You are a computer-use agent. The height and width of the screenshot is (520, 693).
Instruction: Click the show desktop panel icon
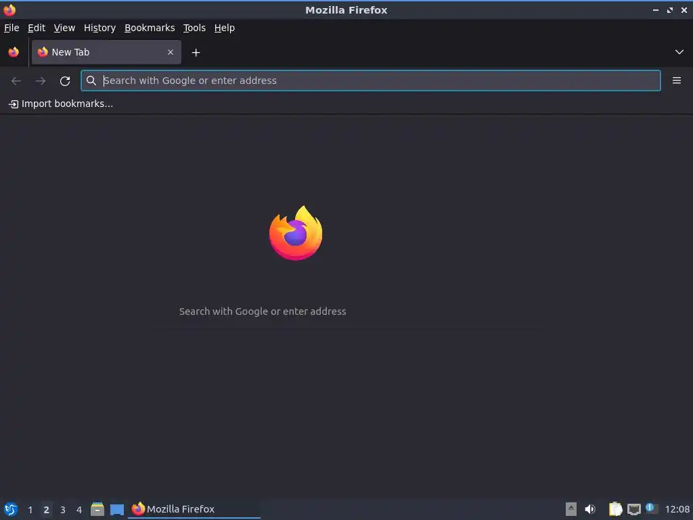116,509
